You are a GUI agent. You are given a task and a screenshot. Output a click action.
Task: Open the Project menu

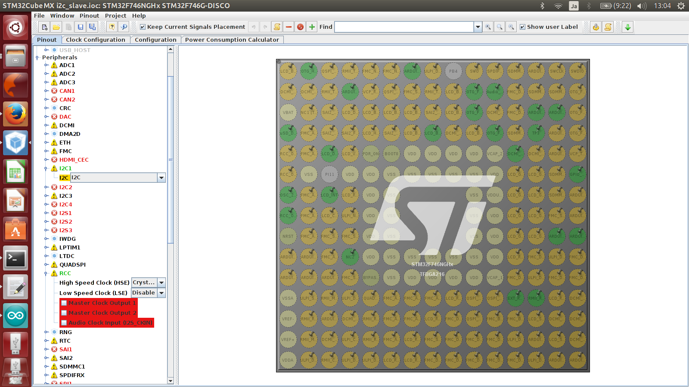click(x=115, y=15)
